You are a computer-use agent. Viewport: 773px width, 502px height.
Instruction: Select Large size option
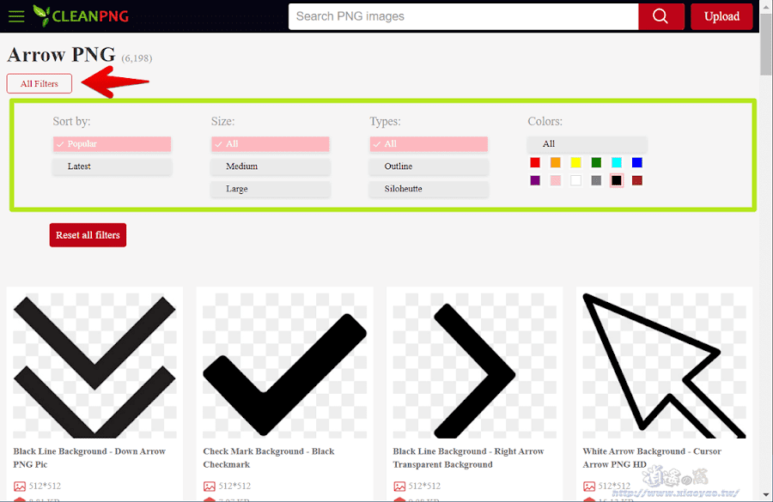point(271,189)
